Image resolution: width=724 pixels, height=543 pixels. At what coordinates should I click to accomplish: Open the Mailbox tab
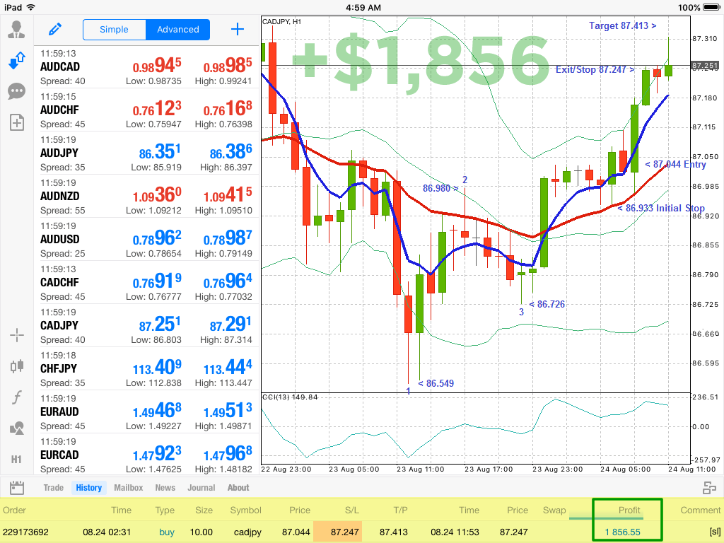[129, 488]
